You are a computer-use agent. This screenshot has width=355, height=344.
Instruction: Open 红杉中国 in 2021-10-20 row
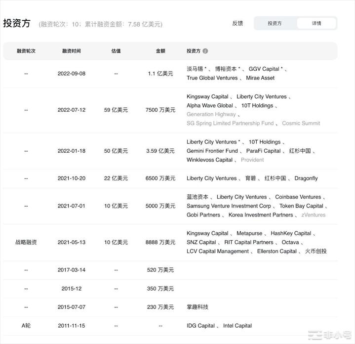pyautogui.click(x=275, y=178)
